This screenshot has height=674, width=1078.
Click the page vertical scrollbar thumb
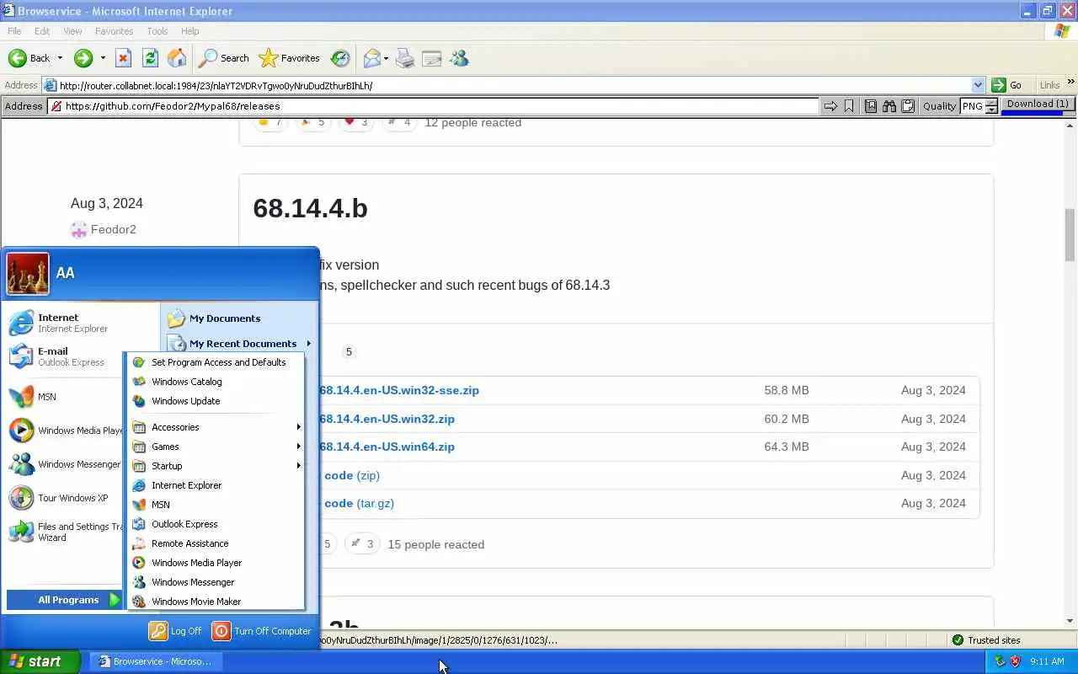(1070, 235)
